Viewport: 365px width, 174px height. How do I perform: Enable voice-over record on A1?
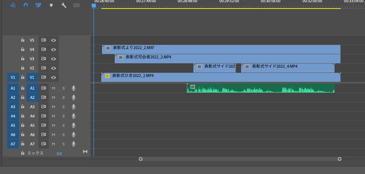(73, 88)
